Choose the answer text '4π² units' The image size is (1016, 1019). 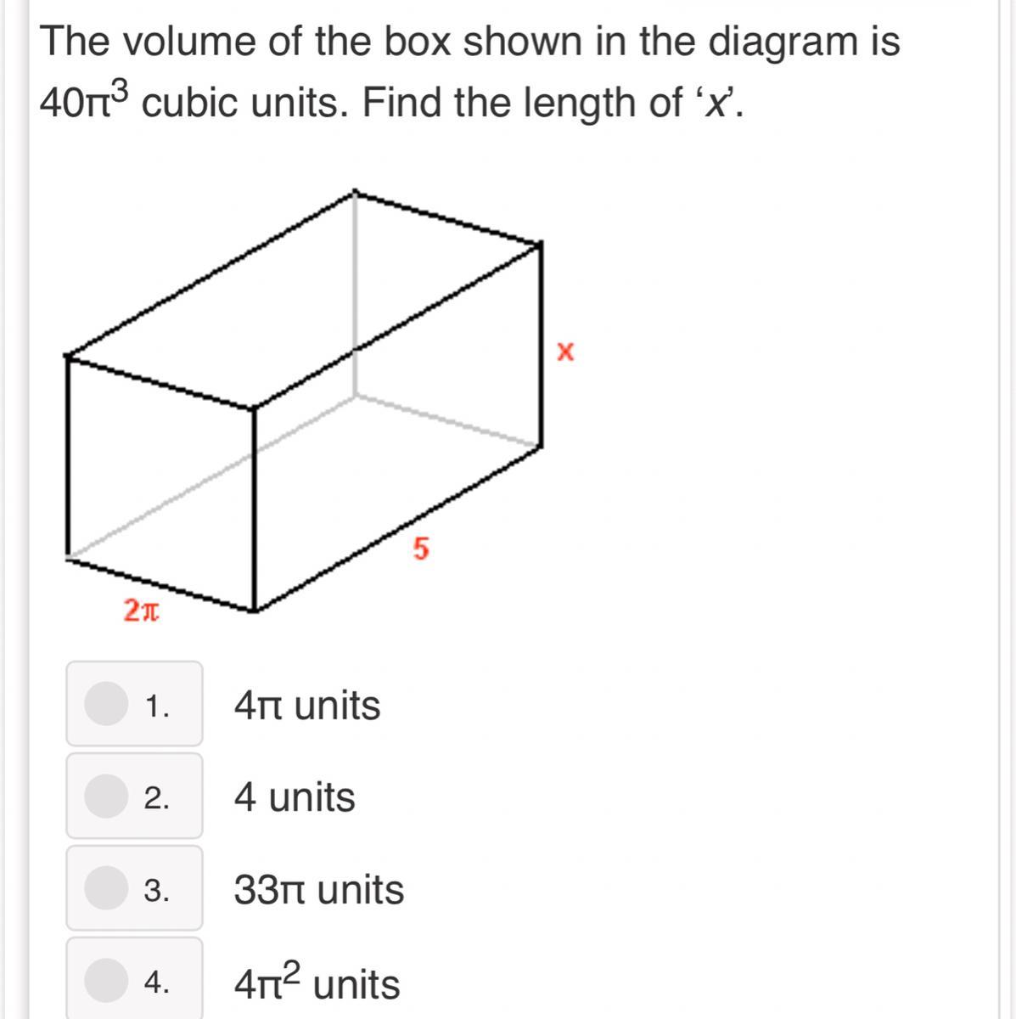point(317,981)
